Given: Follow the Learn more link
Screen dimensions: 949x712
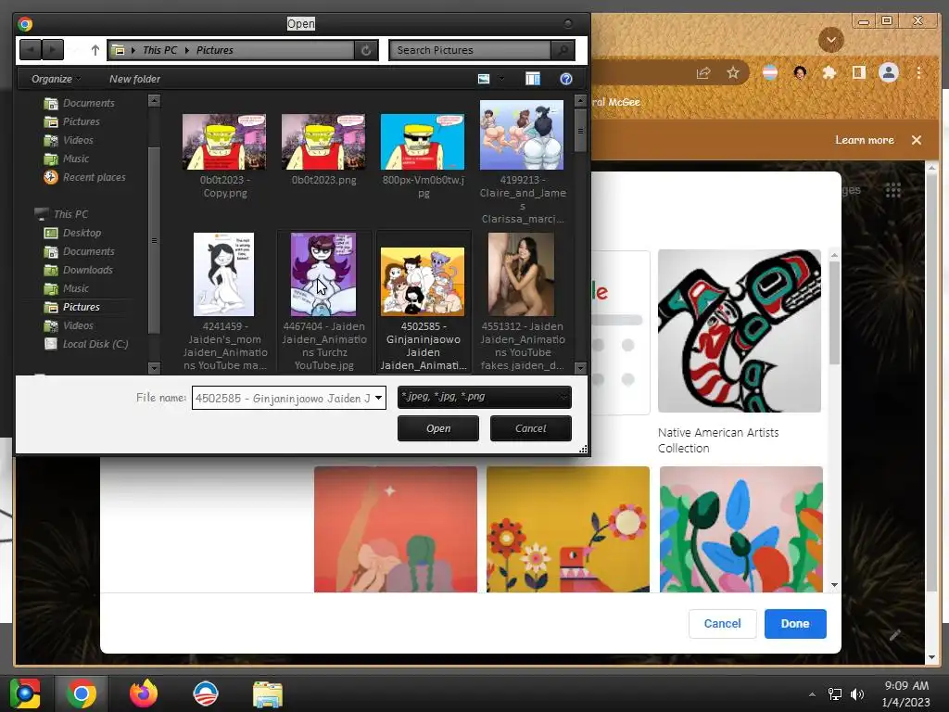Looking at the screenshot, I should click(865, 140).
